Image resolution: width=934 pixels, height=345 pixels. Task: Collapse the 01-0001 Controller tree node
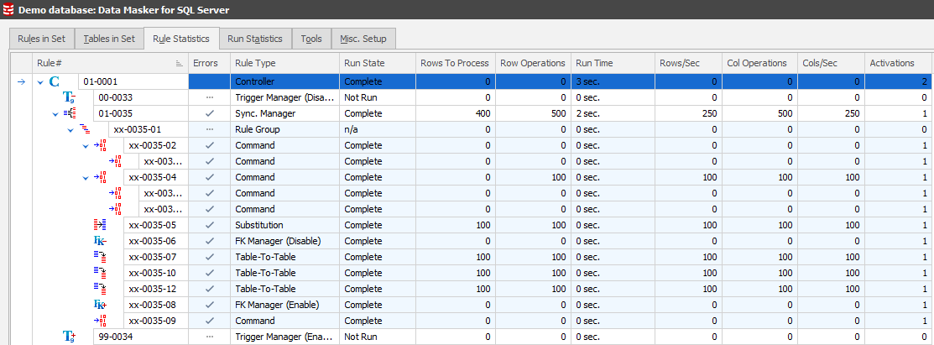[39, 81]
